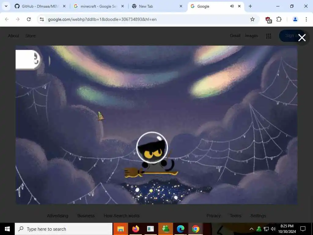
Task: Click the black cat Momo in the bubble
Action: pos(152,147)
